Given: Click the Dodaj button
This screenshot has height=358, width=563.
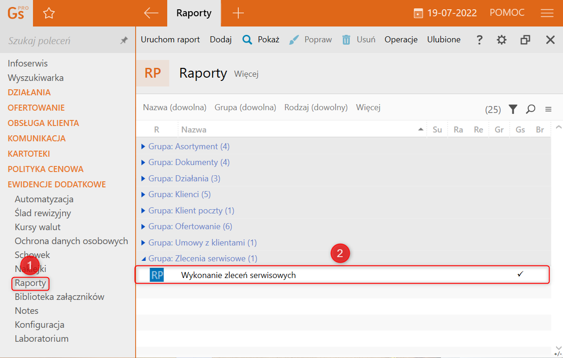Looking at the screenshot, I should 221,40.
